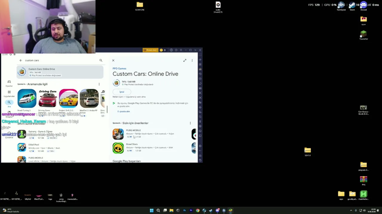Open the Driving Zone app thumbnail

47,98
